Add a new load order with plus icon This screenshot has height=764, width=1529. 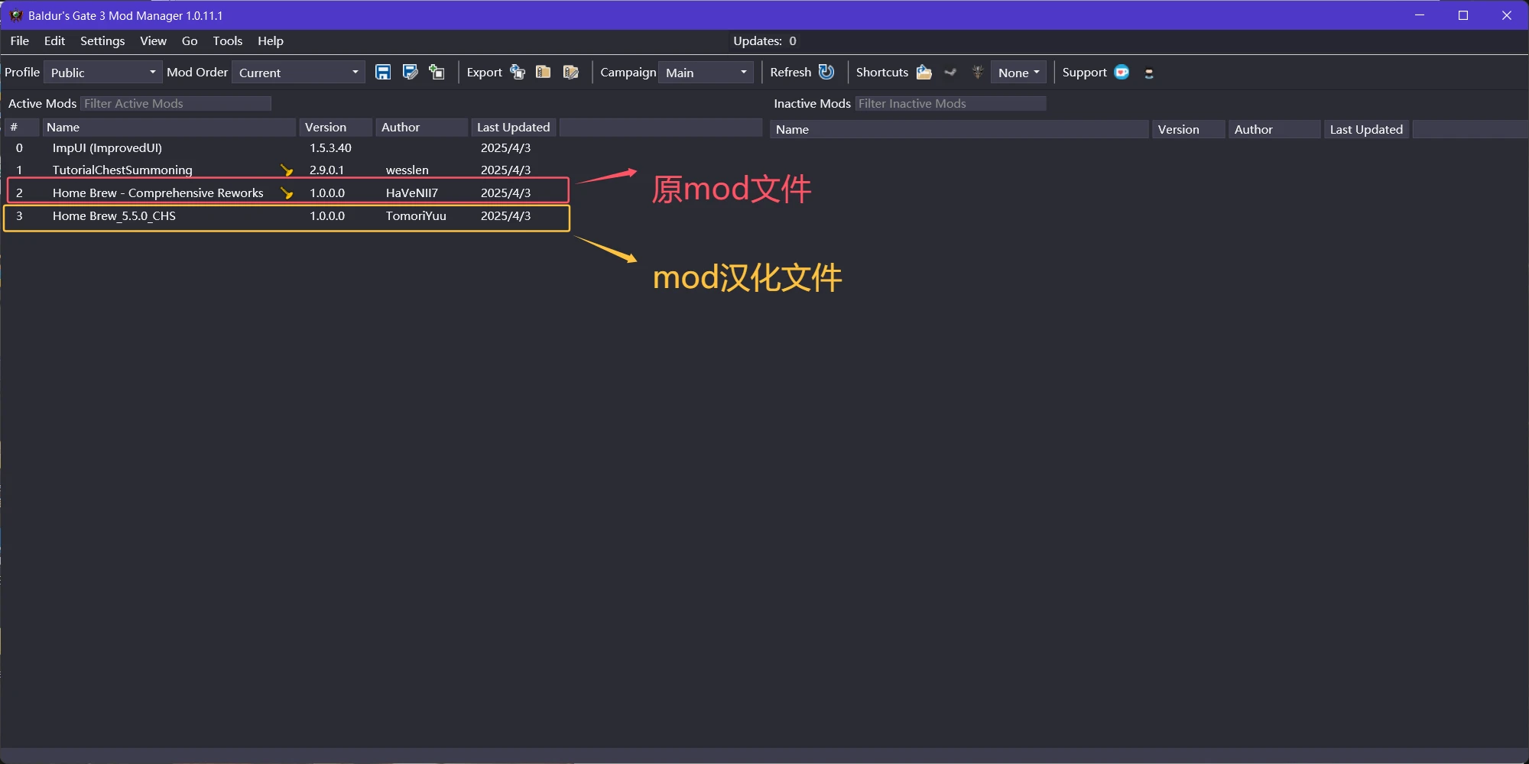click(x=437, y=73)
